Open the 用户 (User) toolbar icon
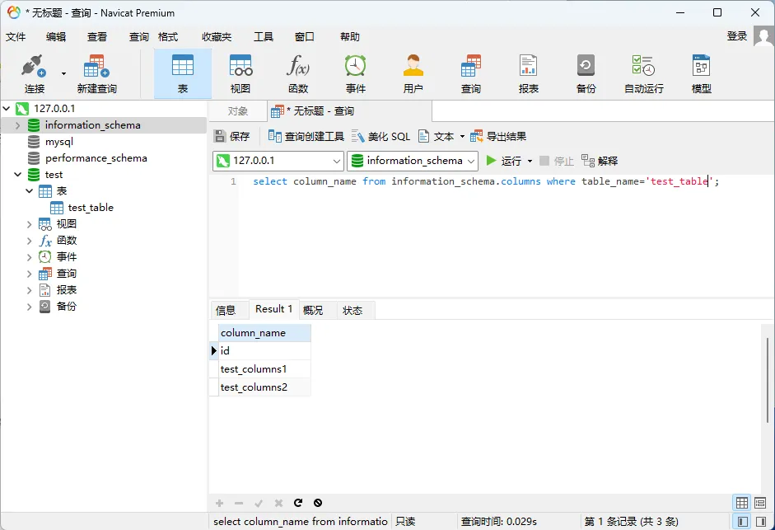Viewport: 775px width, 530px height. point(413,73)
